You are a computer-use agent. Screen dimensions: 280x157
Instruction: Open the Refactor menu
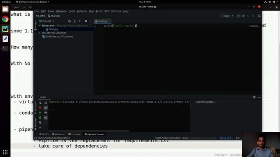point(82,11)
